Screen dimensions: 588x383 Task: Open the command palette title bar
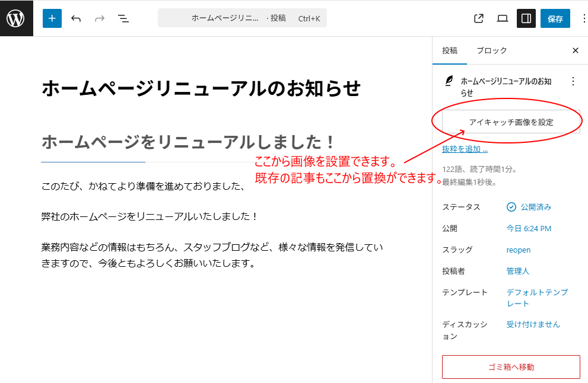point(242,18)
